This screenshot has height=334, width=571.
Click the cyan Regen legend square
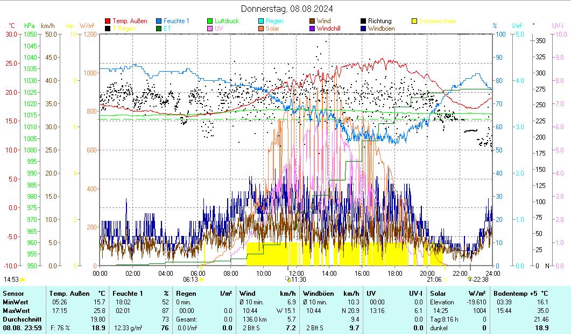click(261, 22)
